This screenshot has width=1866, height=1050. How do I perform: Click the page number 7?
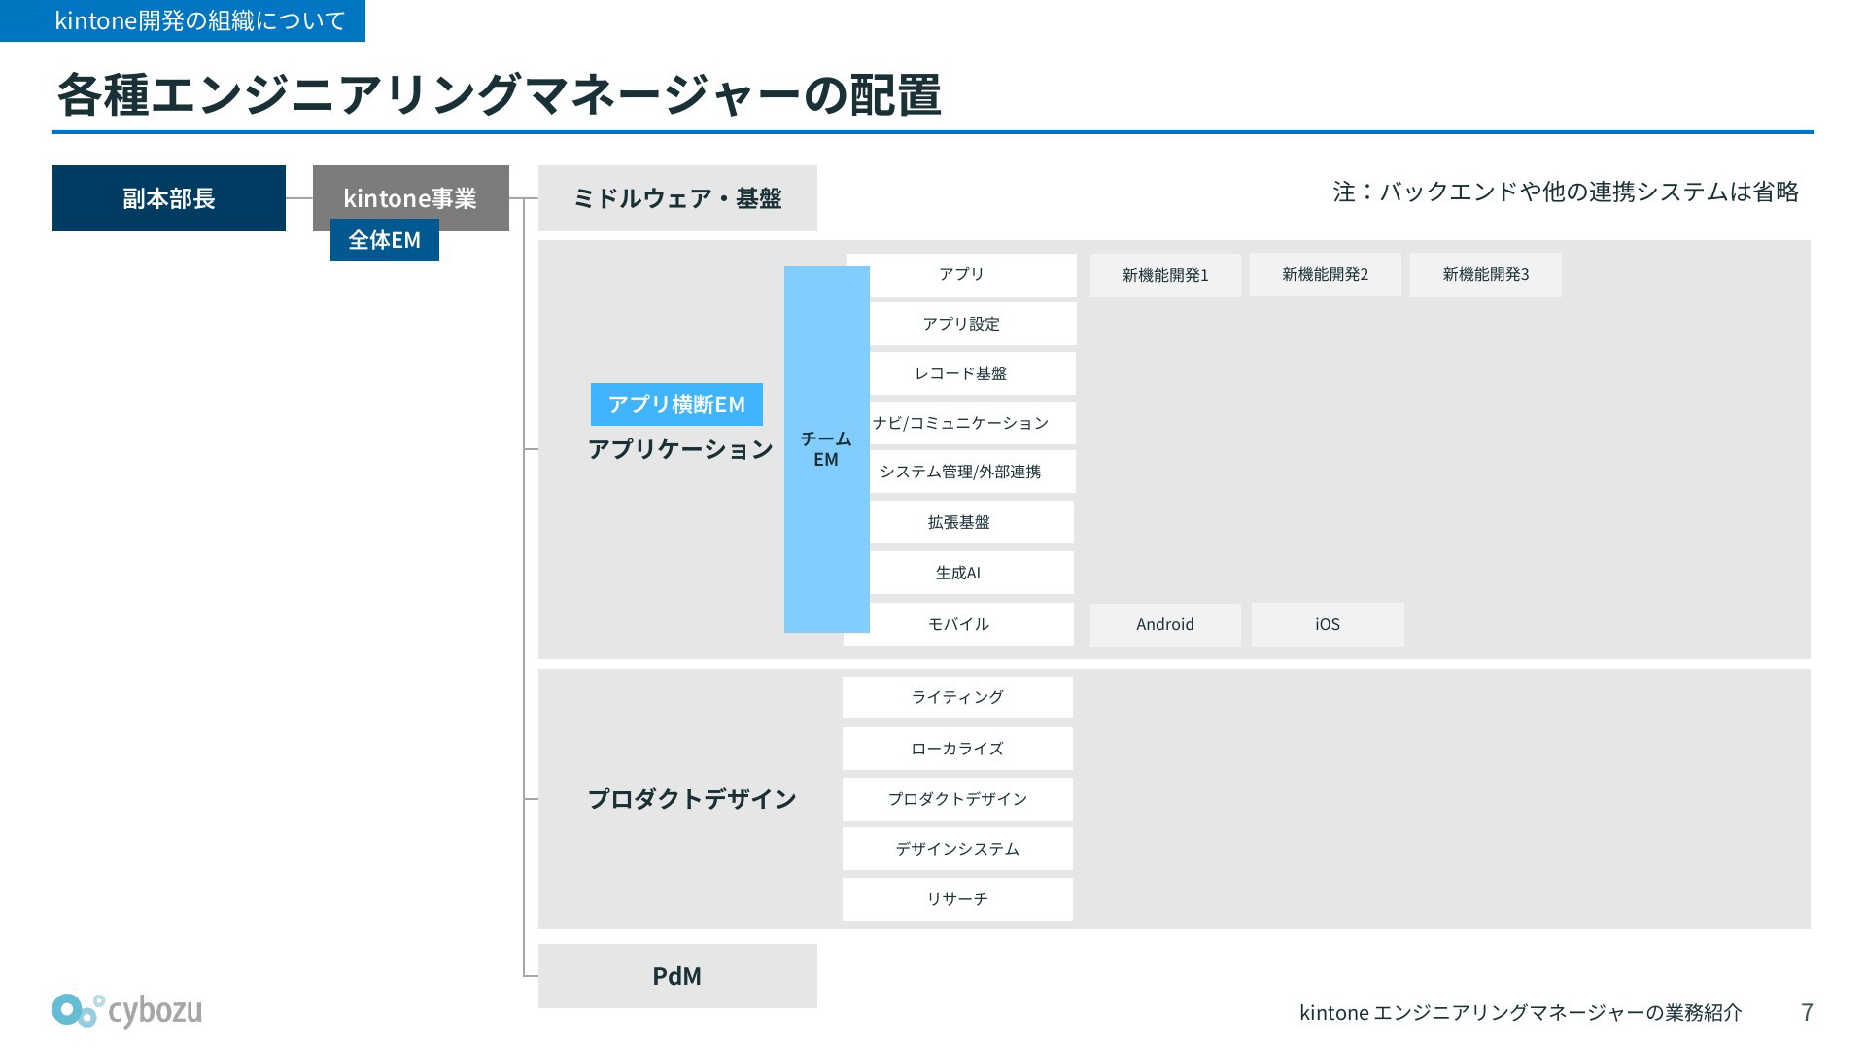coord(1807,1012)
